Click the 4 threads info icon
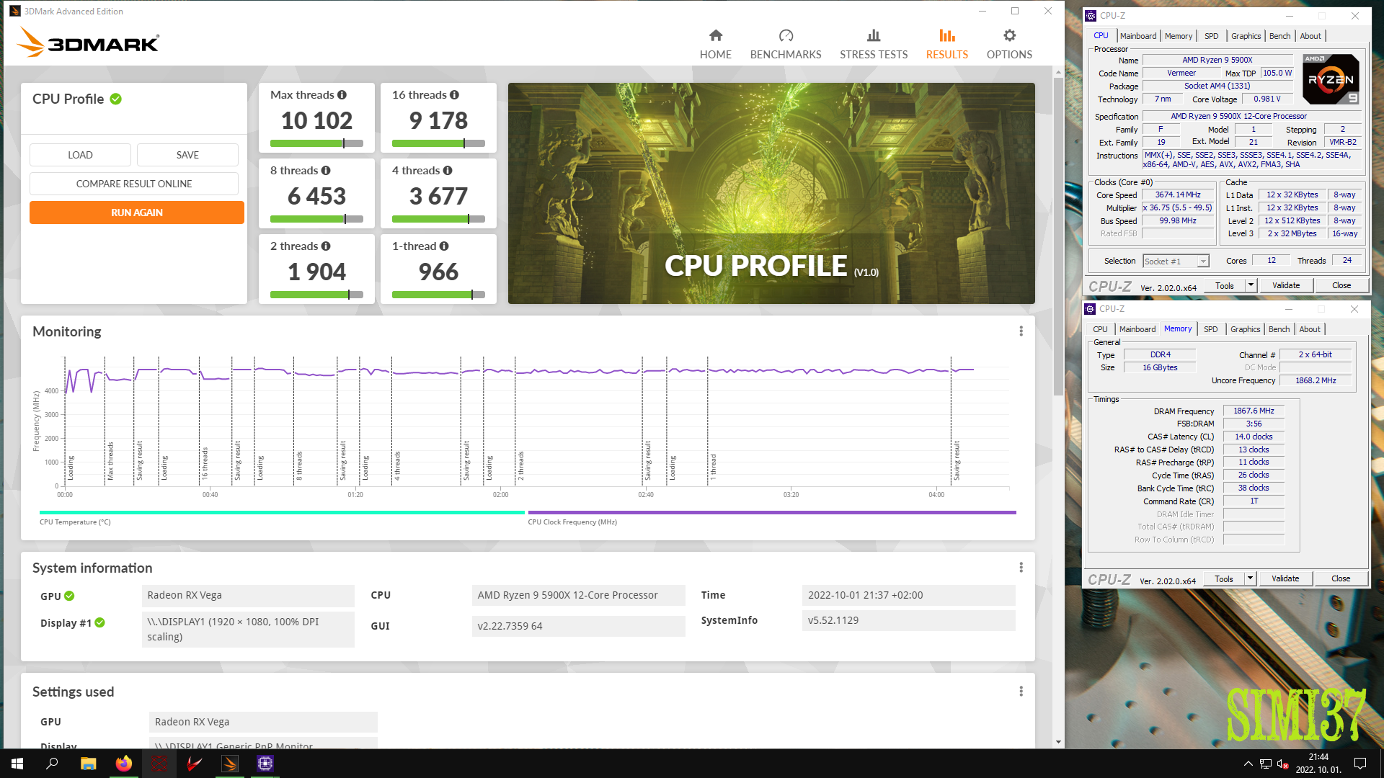The image size is (1384, 778). [448, 171]
